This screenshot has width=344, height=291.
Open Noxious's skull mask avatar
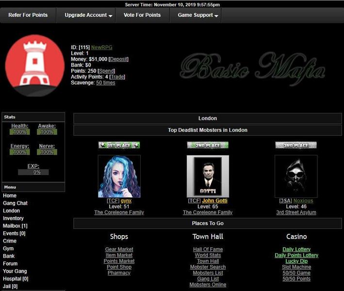[x=296, y=176]
